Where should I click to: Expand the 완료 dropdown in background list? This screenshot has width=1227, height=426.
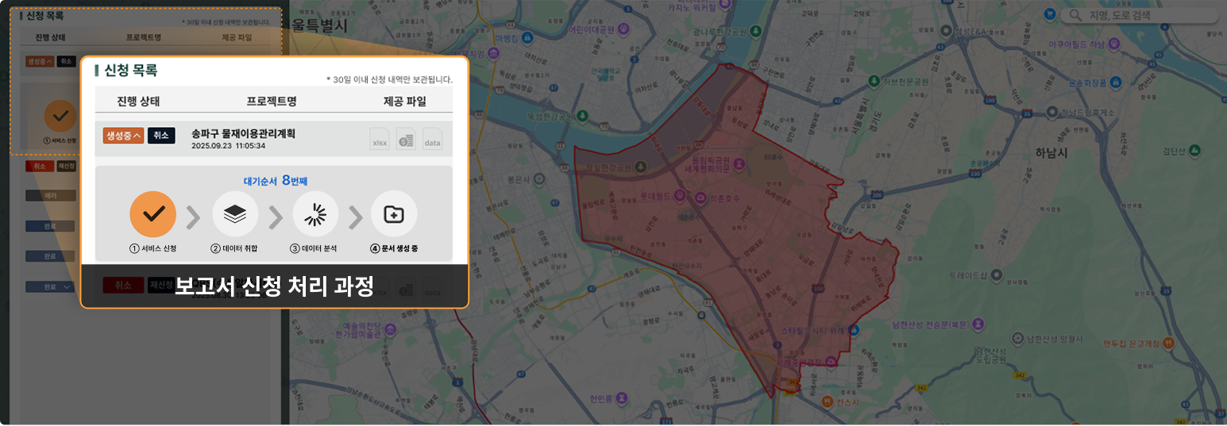tap(49, 286)
